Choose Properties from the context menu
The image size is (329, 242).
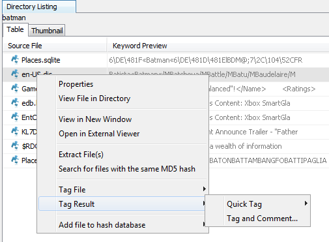tap(76, 84)
